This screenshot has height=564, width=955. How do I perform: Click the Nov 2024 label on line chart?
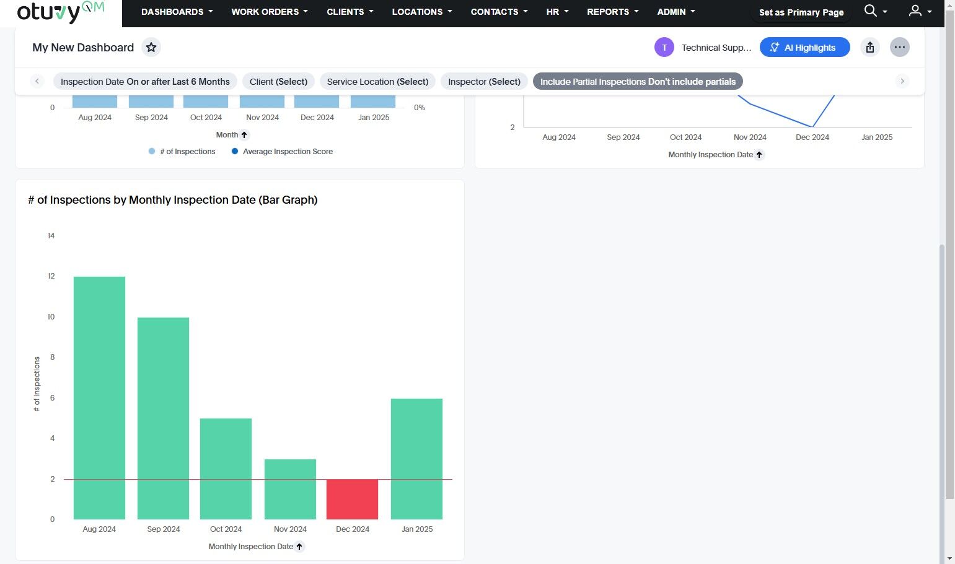pyautogui.click(x=750, y=137)
